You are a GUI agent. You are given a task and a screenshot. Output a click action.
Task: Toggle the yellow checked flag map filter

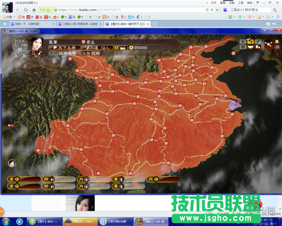pyautogui.click(x=250, y=41)
